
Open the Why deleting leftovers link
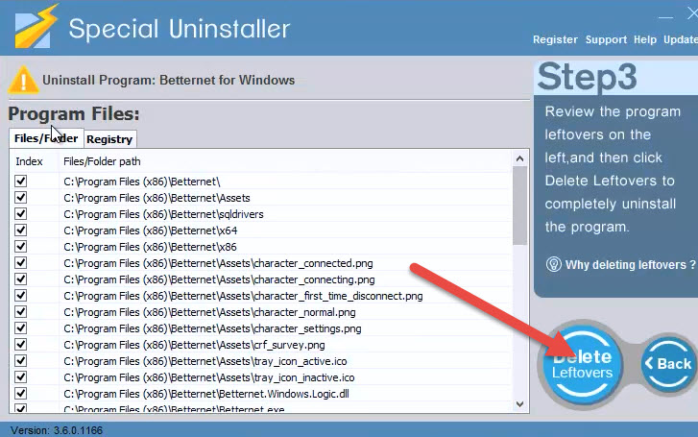[630, 265]
